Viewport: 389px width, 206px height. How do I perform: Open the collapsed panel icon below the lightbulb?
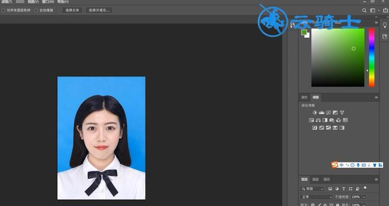coord(384,37)
